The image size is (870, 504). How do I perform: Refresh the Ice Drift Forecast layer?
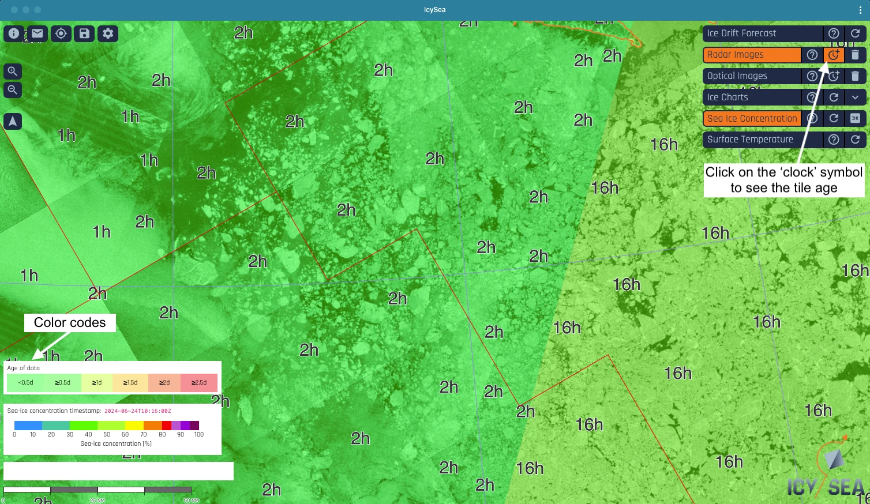pos(856,33)
